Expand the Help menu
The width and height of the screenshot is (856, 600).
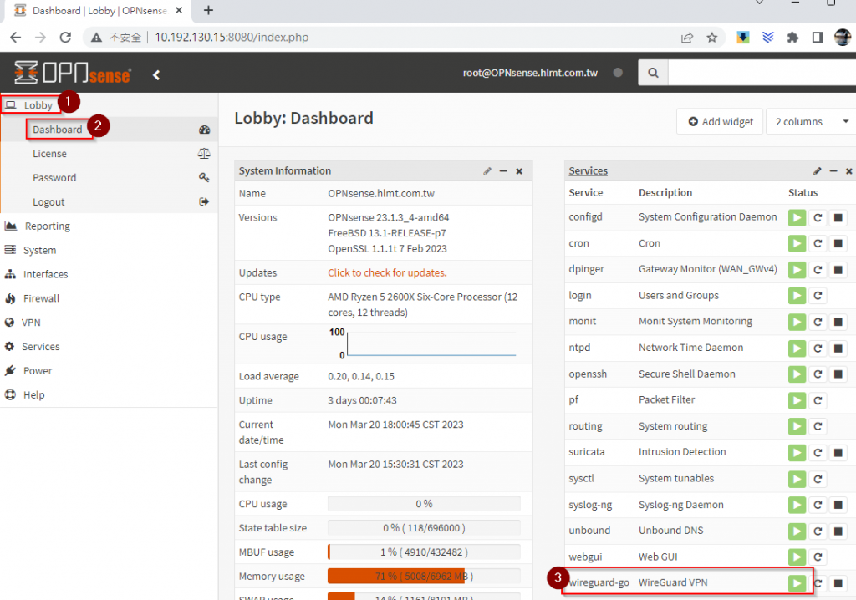[x=33, y=394]
